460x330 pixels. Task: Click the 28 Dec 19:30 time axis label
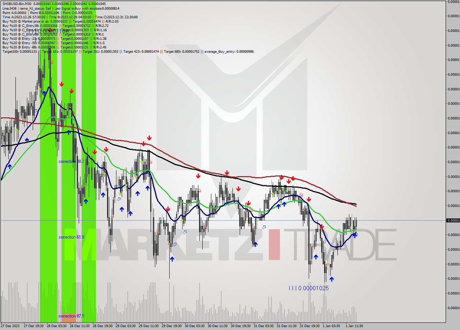(102, 326)
